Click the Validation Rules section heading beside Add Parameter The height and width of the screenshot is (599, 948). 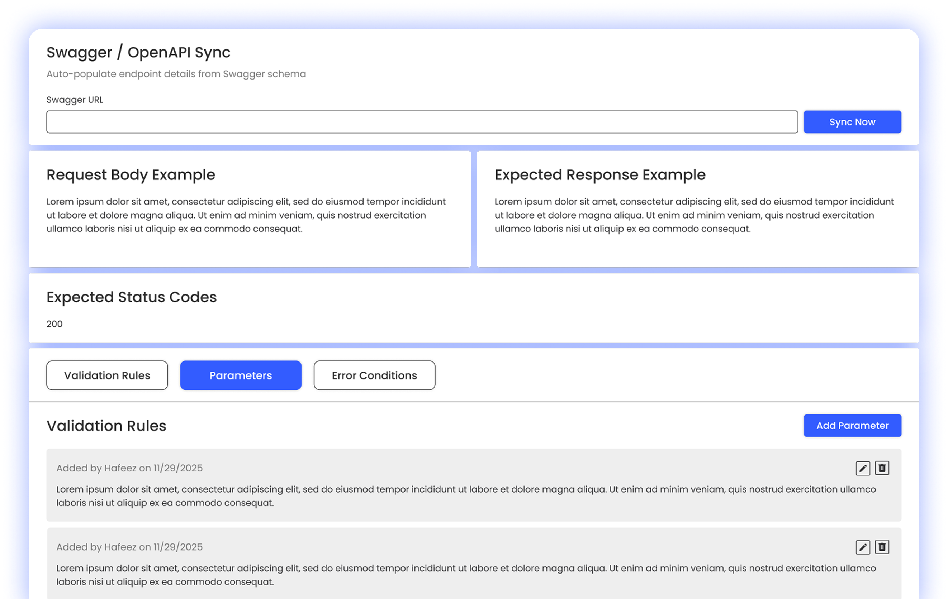click(x=106, y=426)
